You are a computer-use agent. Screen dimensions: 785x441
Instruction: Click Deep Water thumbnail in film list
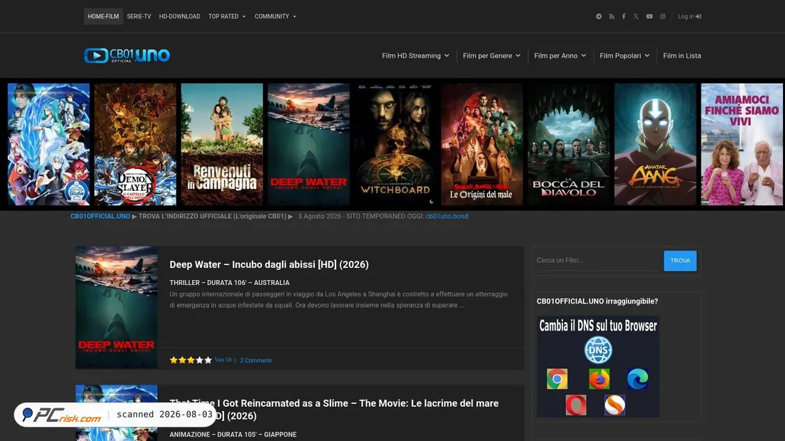116,307
